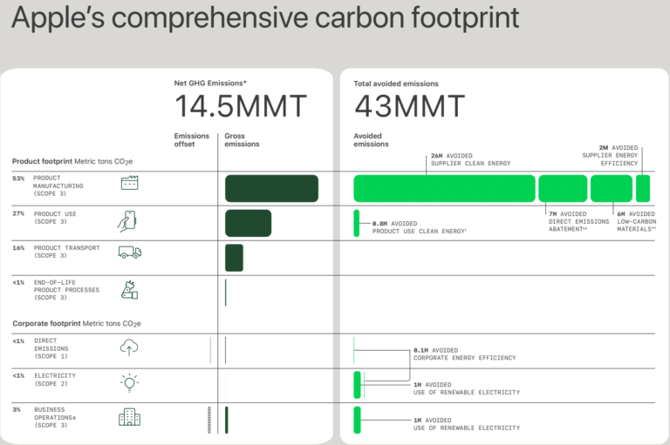670x445 pixels.
Task: Click the delivery truck Product Transport icon
Action: tap(130, 253)
